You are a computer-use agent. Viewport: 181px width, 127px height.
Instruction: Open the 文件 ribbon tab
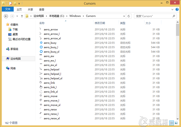point(8,9)
